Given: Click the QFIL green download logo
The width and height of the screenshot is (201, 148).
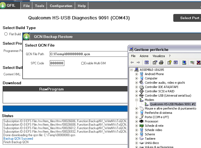Looking at the screenshot, I should pyautogui.click(x=3, y=5).
